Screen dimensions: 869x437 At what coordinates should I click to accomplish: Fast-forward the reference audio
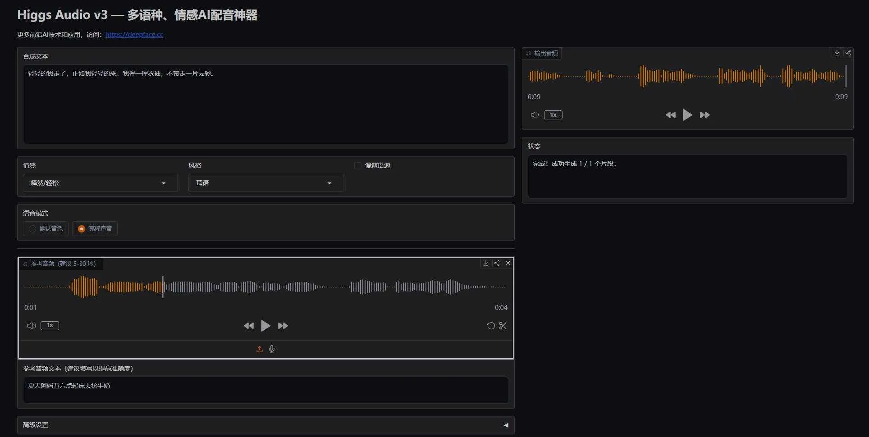[283, 326]
